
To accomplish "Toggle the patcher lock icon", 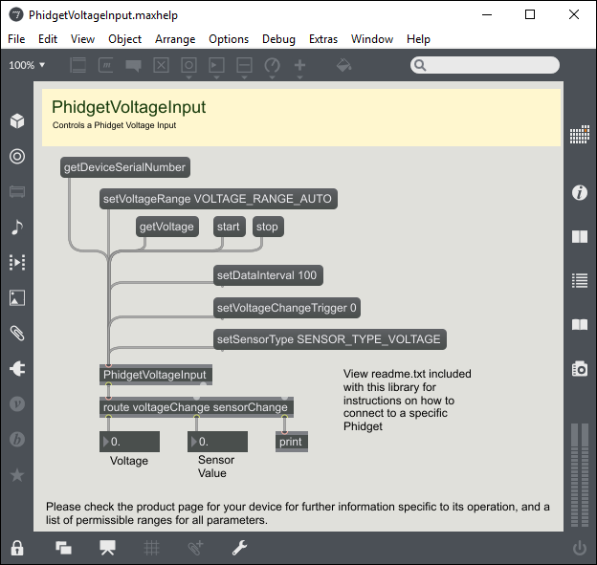I will click(17, 548).
